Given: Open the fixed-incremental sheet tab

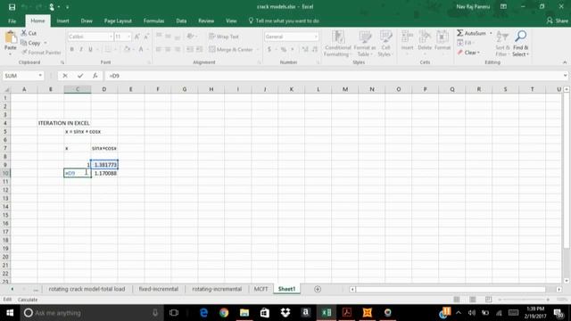Looking at the screenshot, I should [x=159, y=289].
